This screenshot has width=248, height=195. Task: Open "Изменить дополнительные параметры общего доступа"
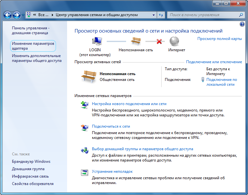(37, 58)
